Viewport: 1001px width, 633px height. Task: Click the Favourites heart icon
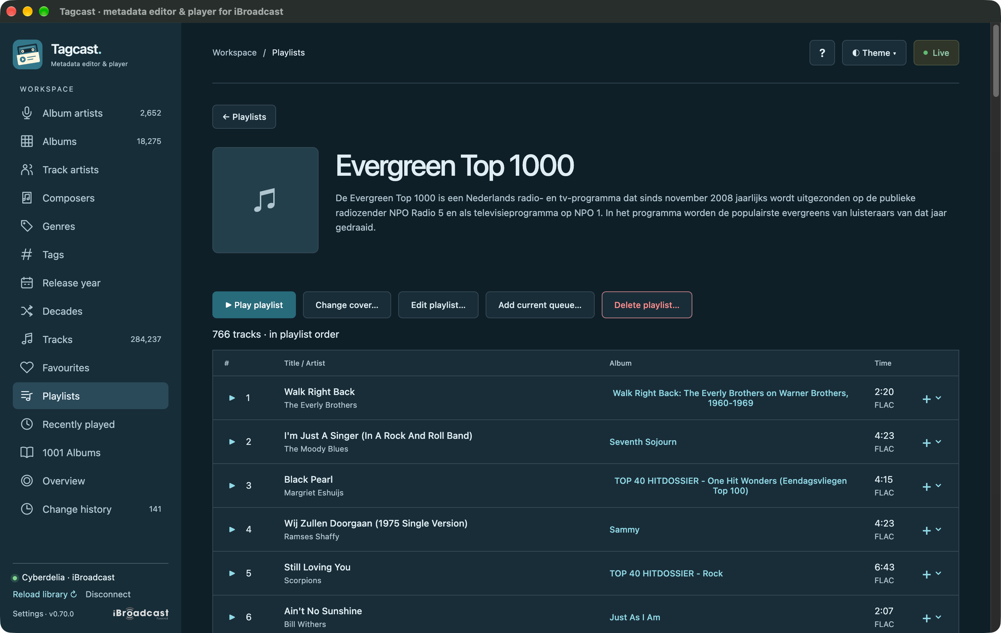(27, 367)
